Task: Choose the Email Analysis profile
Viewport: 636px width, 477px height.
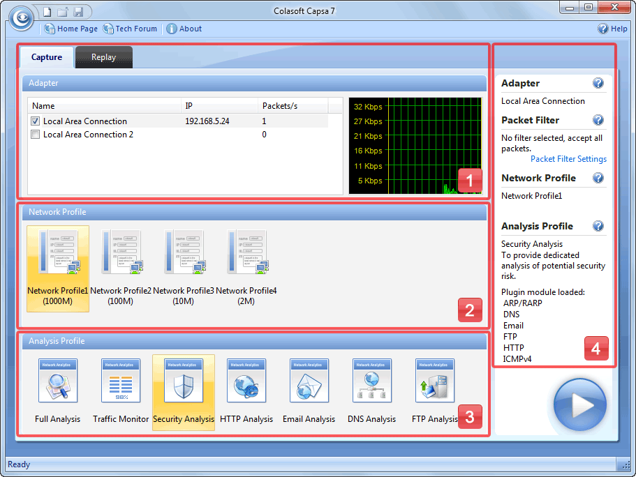Action: (309, 392)
